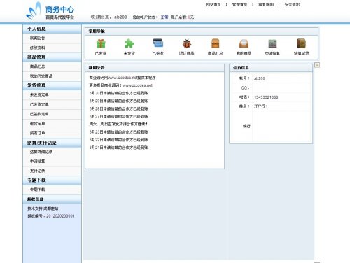Open 已签收 via the blue credit card icon
The height and width of the screenshot is (263, 350).
pos(158,43)
